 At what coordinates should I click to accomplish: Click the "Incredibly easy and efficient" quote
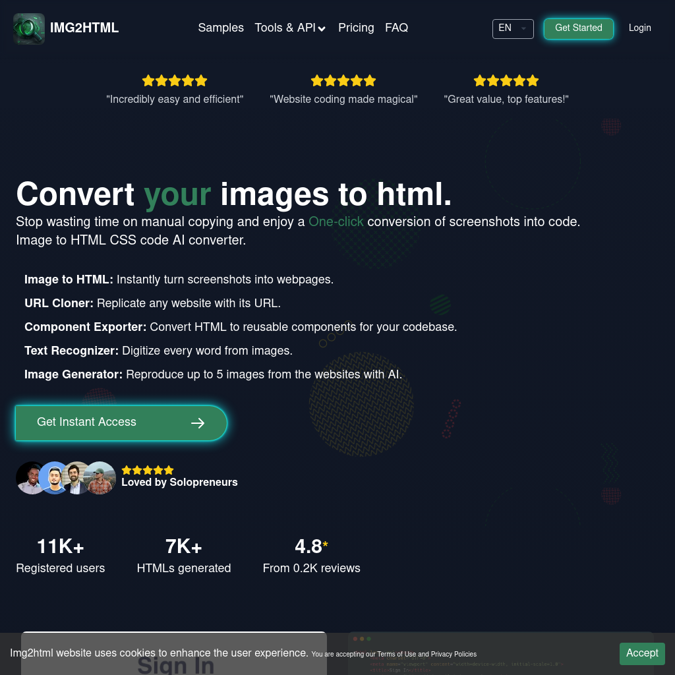(175, 100)
